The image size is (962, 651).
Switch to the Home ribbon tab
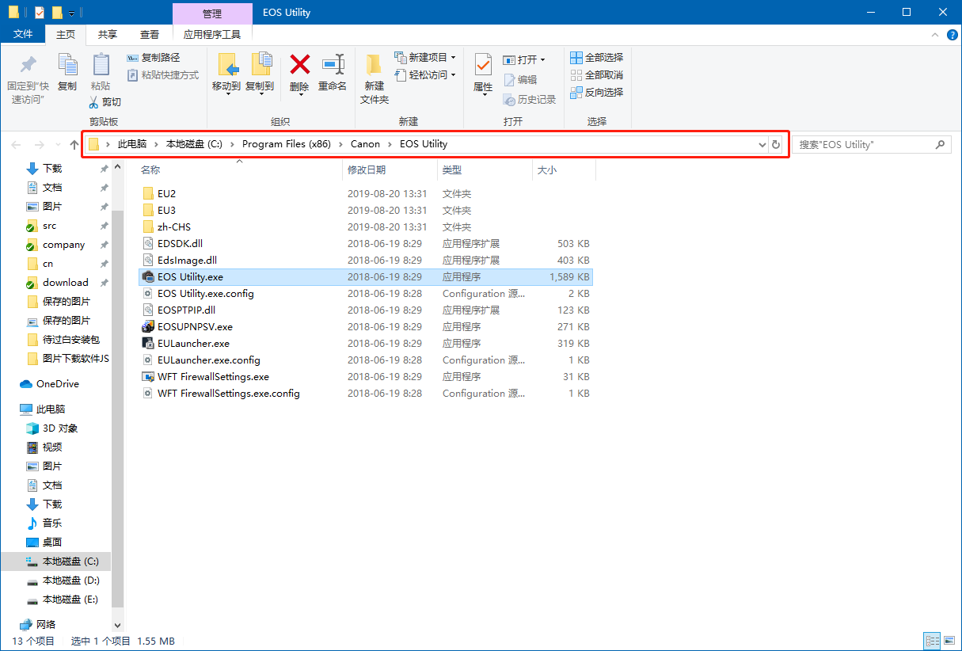pos(66,35)
